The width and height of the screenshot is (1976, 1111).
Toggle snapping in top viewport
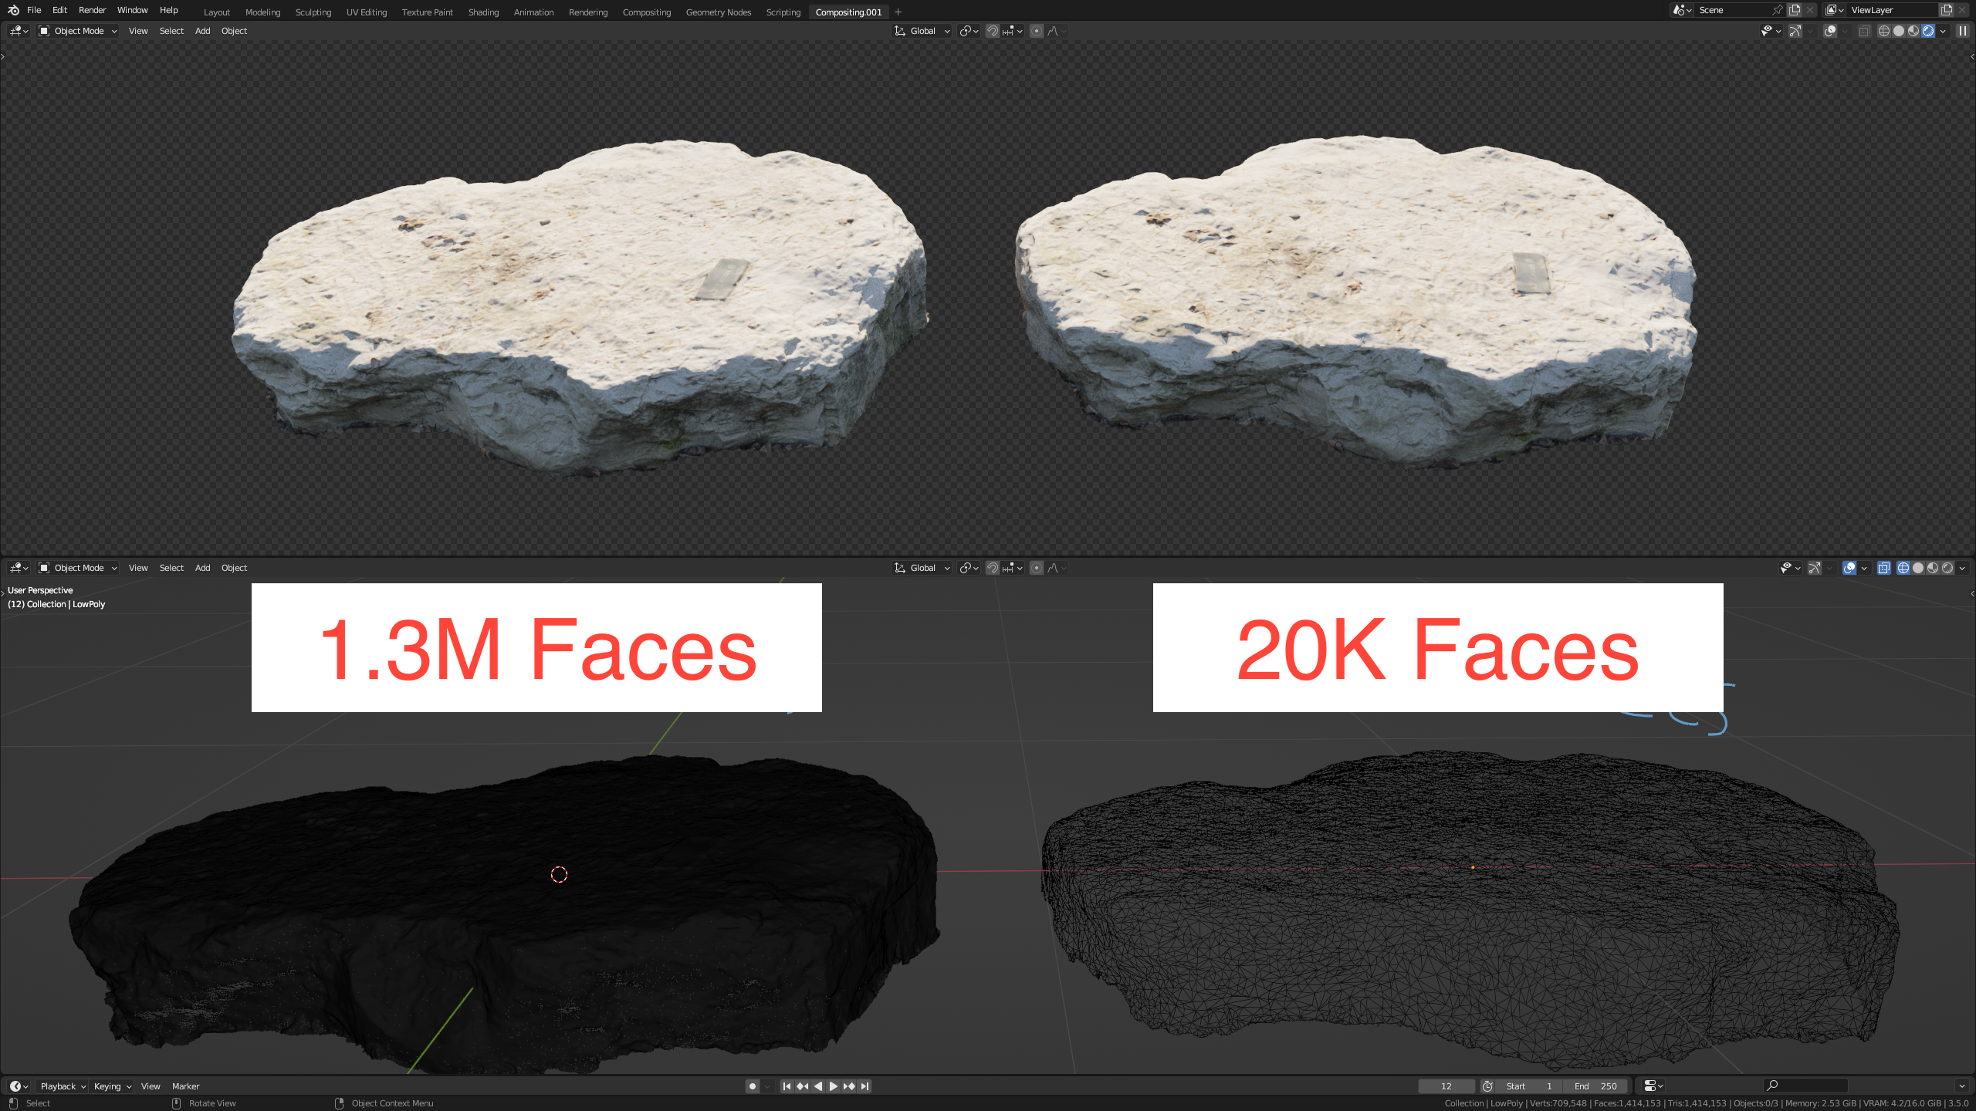tap(993, 31)
